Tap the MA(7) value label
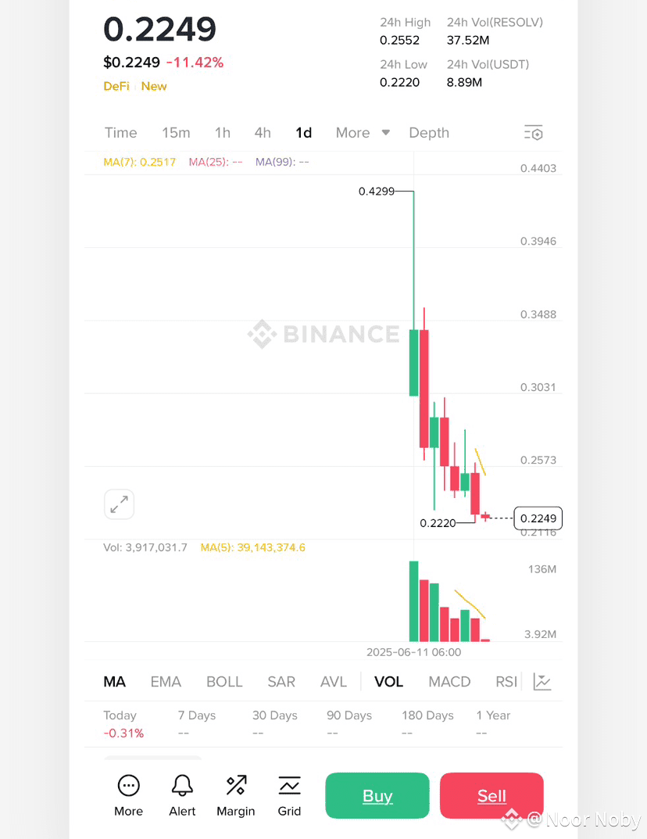The image size is (647, 839). click(139, 162)
